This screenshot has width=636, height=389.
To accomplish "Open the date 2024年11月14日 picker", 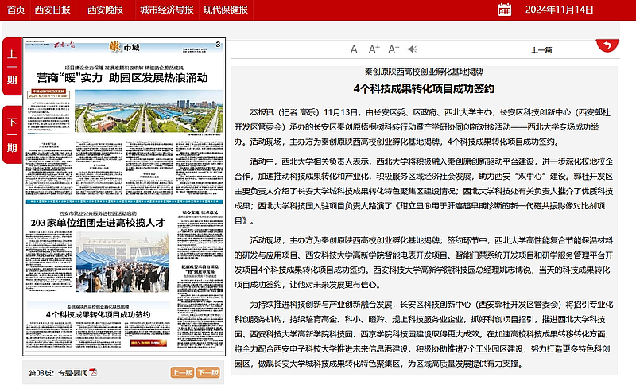I will pos(570,10).
